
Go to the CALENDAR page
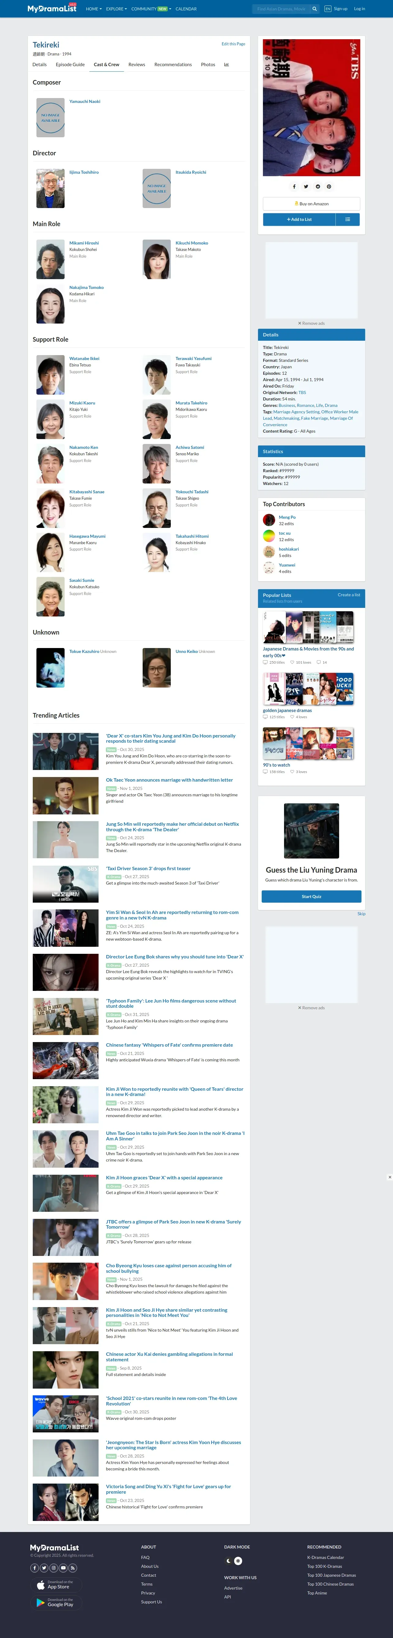(186, 9)
